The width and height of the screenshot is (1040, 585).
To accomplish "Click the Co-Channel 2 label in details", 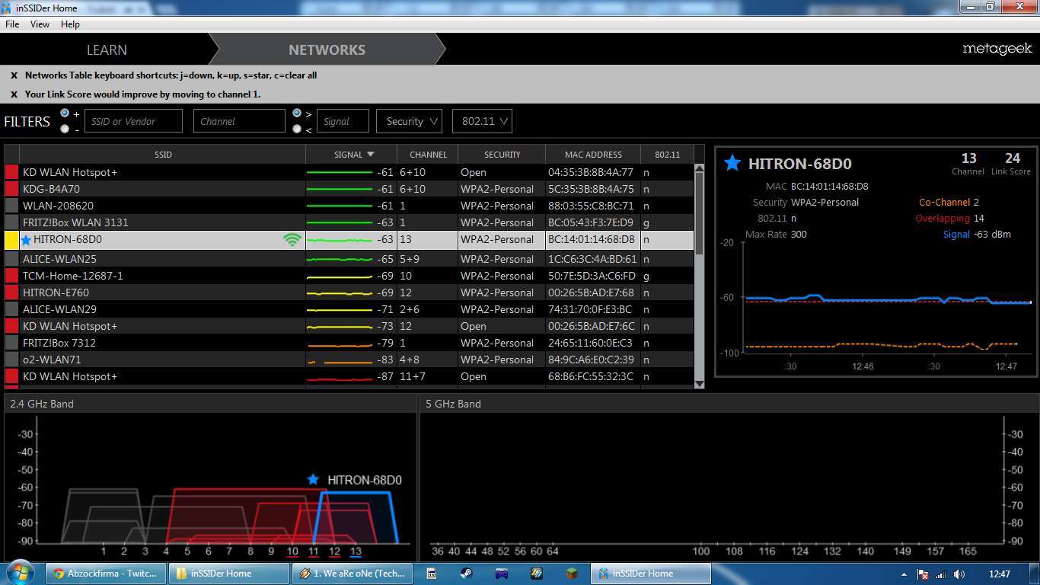I will [949, 203].
